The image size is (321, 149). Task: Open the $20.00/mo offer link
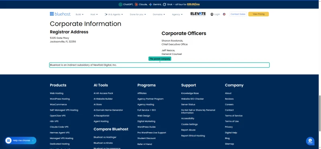193,4
